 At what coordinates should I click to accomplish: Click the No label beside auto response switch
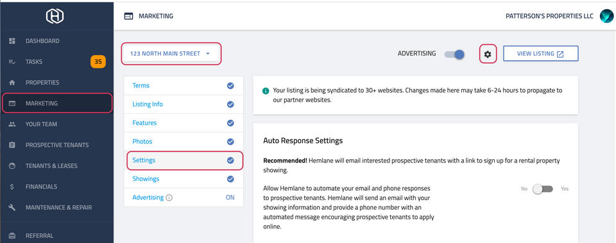524,189
